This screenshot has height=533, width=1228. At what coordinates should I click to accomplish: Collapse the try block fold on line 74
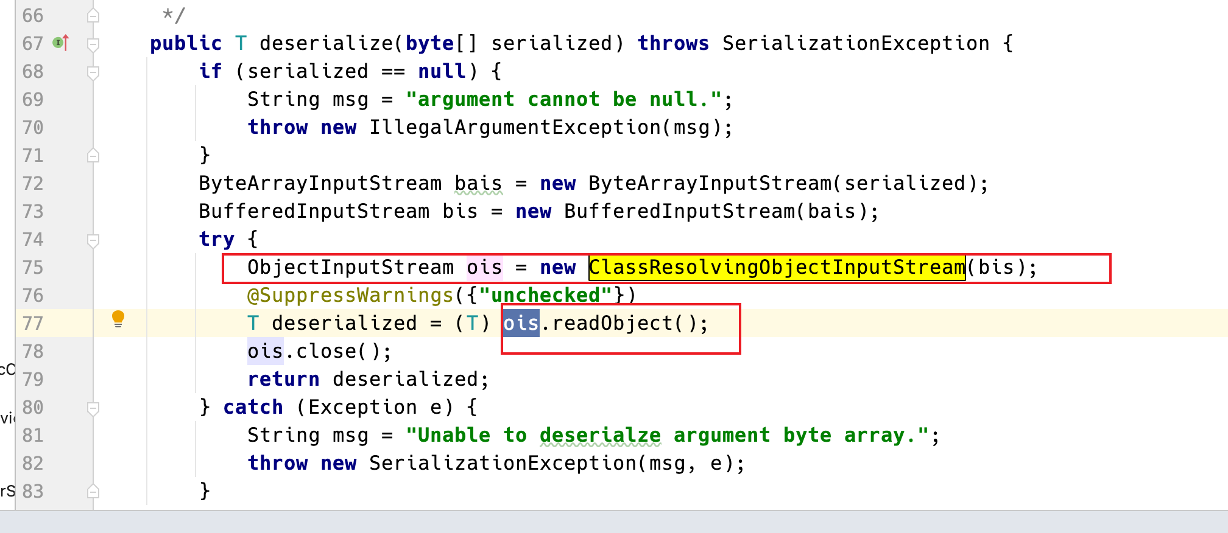[93, 240]
